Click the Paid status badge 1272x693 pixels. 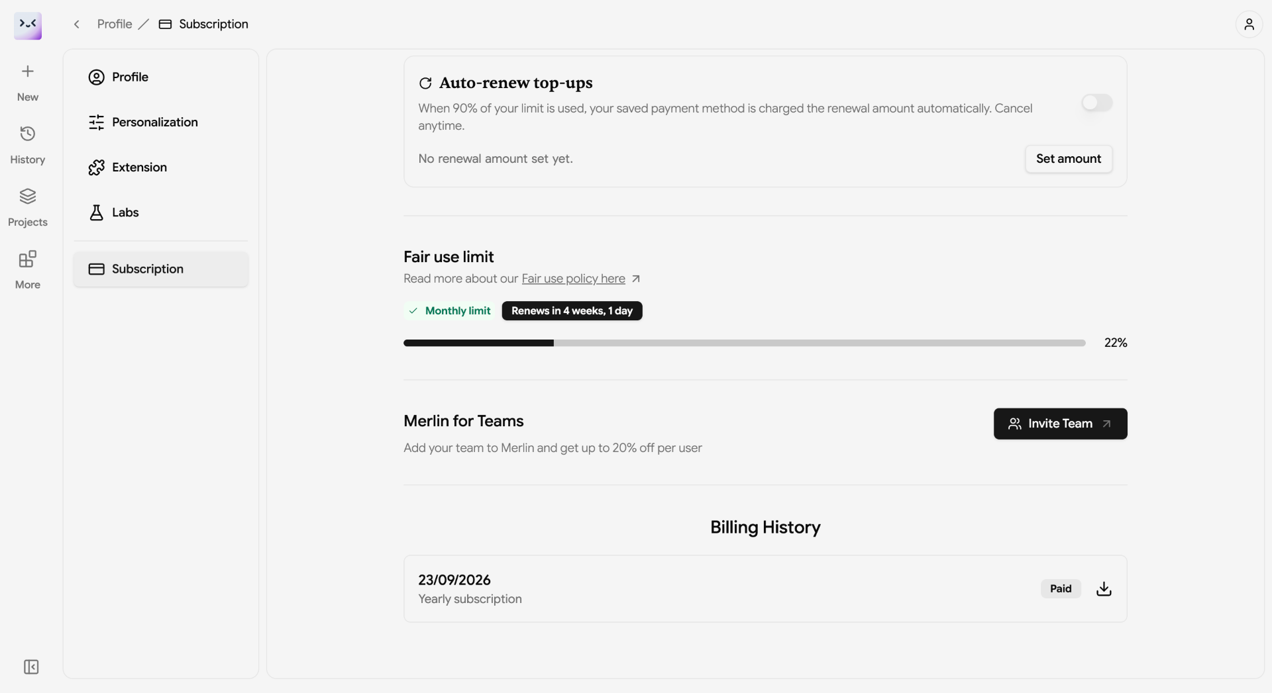(1061, 588)
